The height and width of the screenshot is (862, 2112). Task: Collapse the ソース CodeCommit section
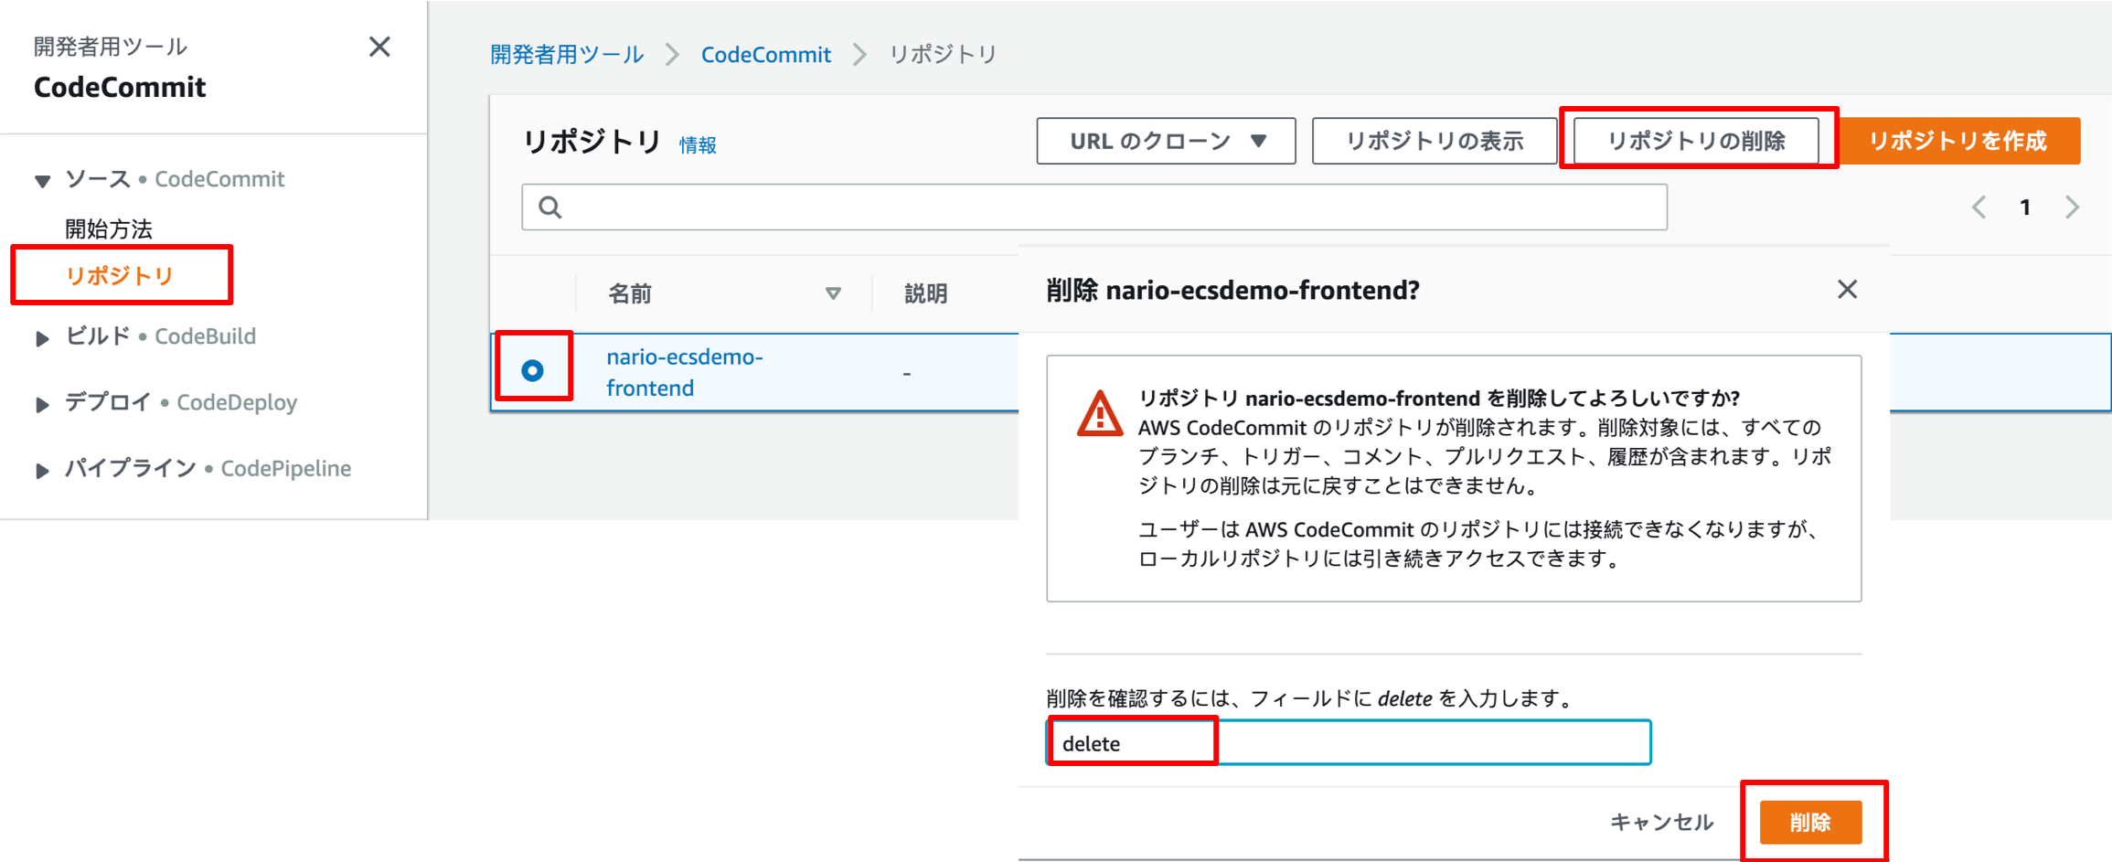point(42,180)
